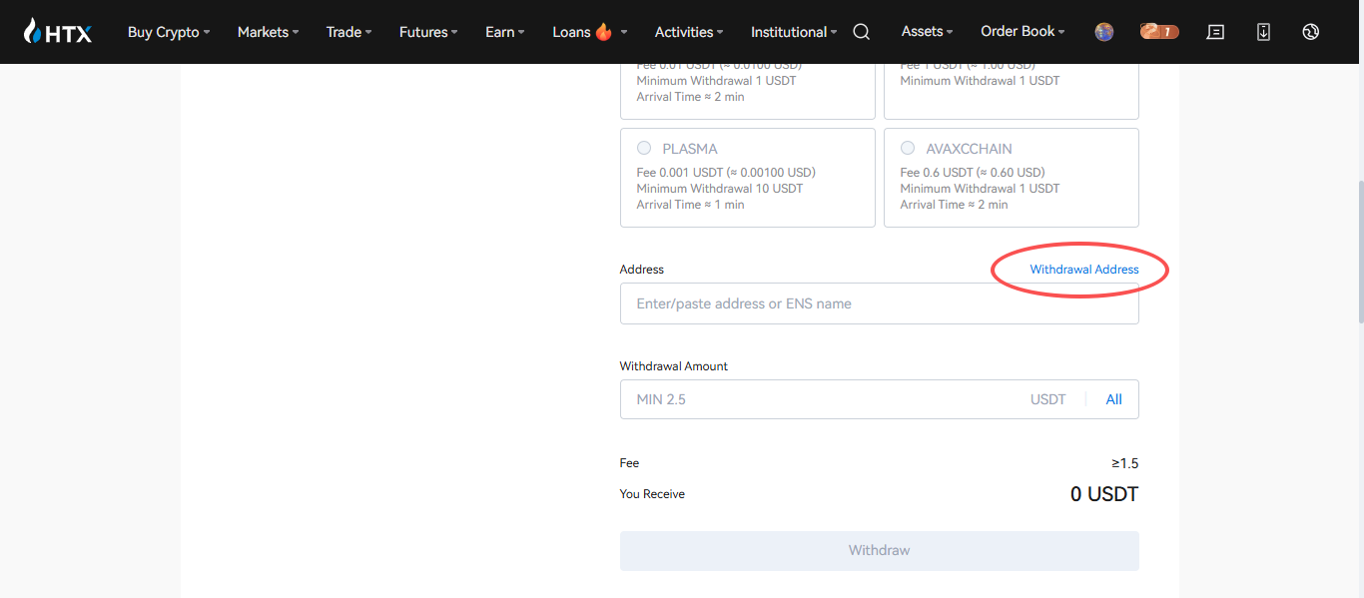The image size is (1364, 598).
Task: Click the fire icon beside Loans
Action: [603, 32]
